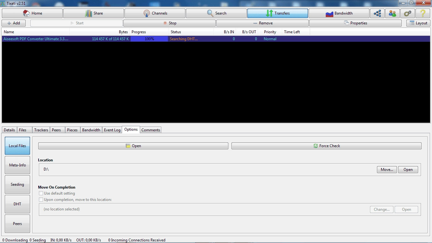Select Seeding options page
This screenshot has height=243, width=432.
tap(17, 184)
